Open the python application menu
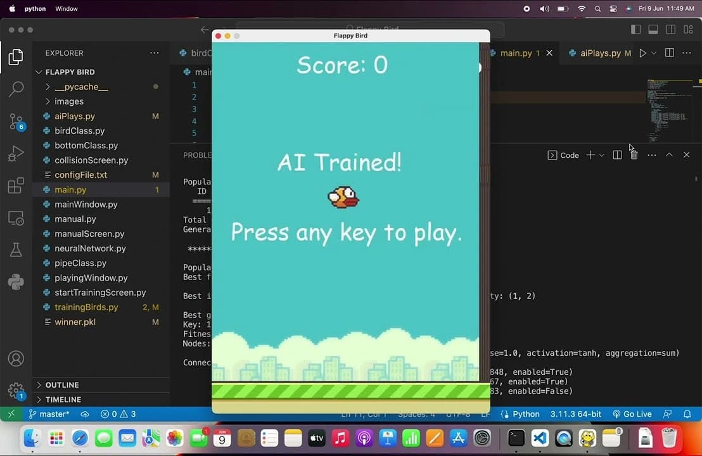Viewport: 702px width, 456px height. [x=35, y=8]
